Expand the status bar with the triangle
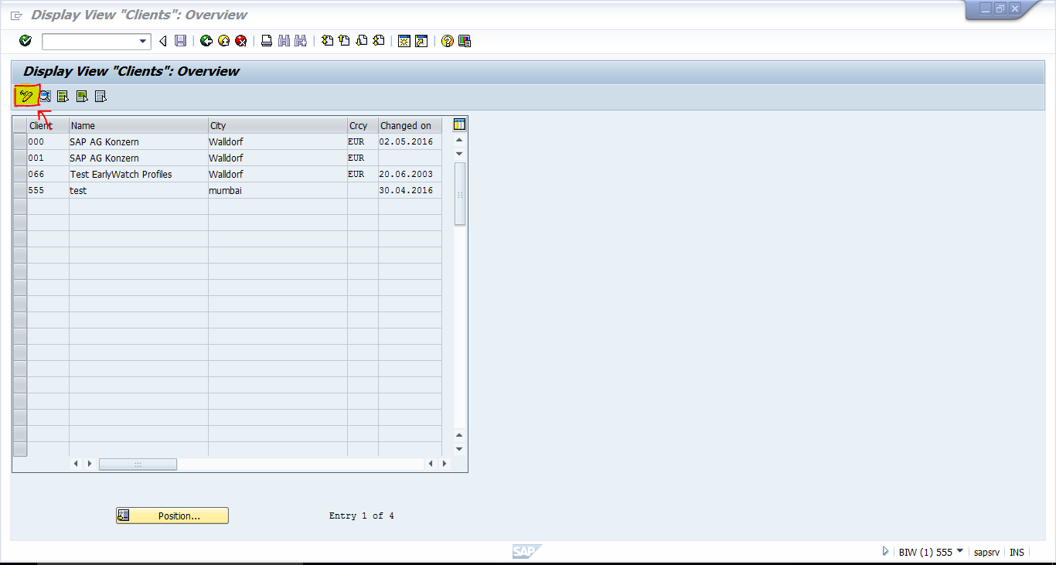Image resolution: width=1056 pixels, height=565 pixels. (886, 552)
